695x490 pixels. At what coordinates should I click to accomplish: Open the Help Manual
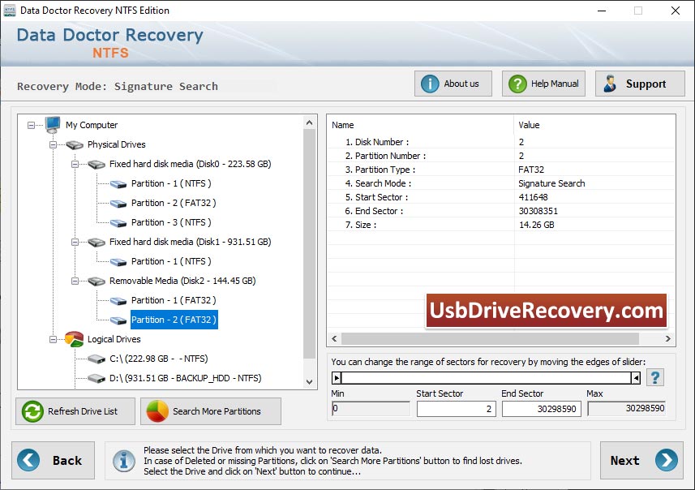[543, 84]
